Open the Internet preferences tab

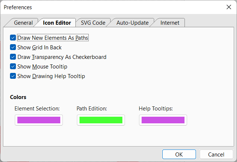tap(170, 23)
